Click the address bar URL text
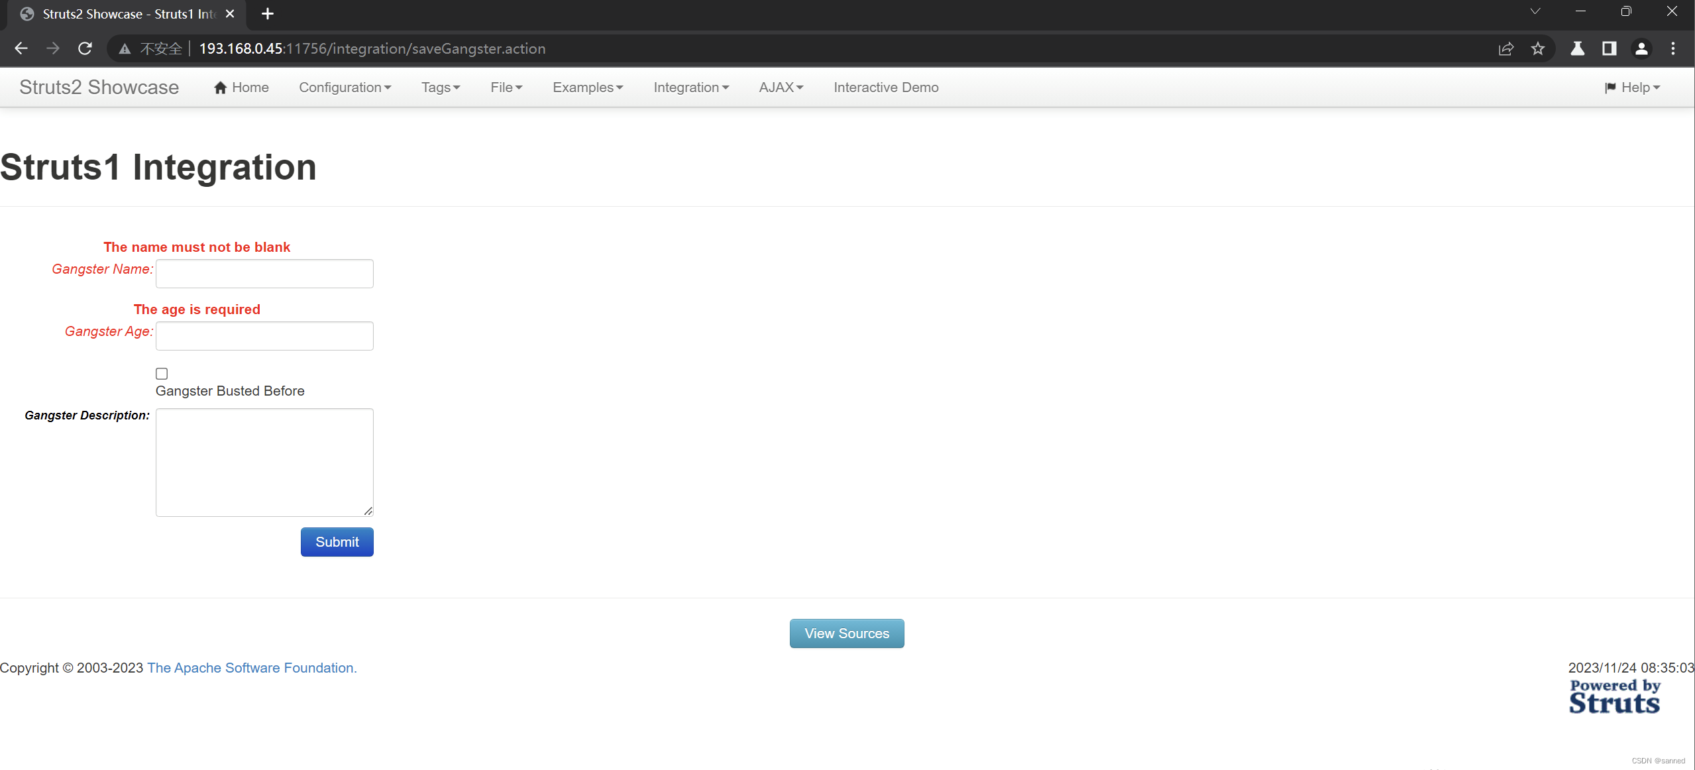 [x=372, y=48]
